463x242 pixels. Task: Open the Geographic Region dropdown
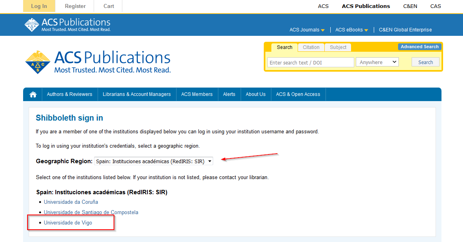coord(153,162)
